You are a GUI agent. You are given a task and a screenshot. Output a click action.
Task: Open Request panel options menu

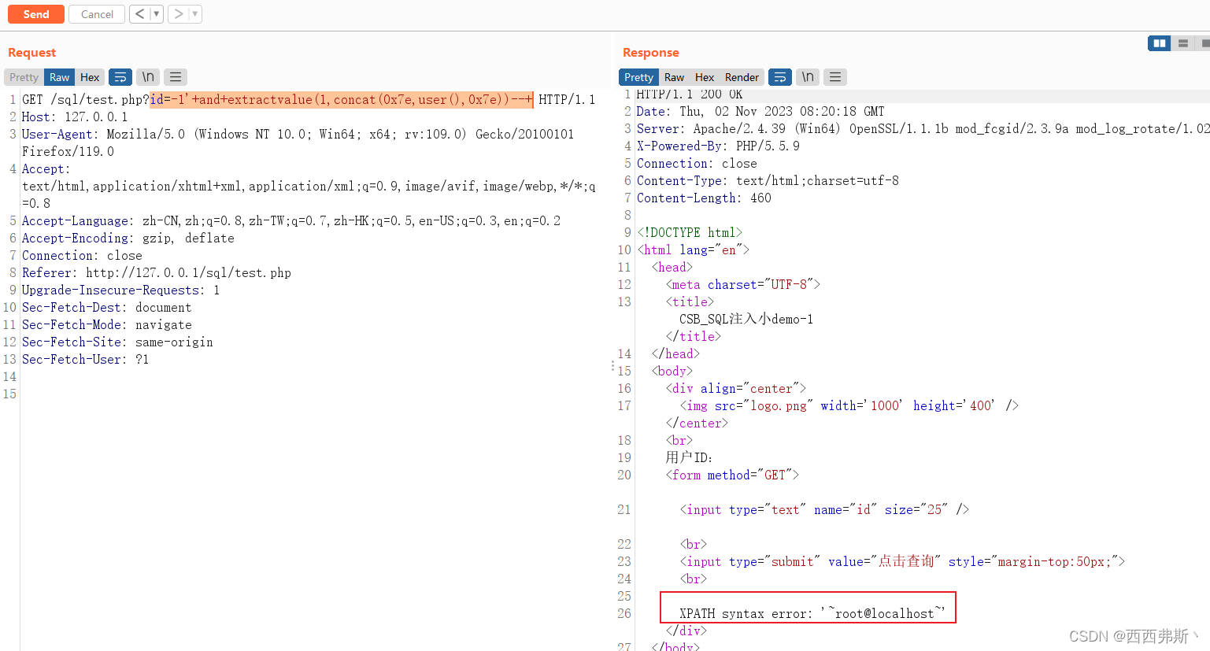point(176,77)
